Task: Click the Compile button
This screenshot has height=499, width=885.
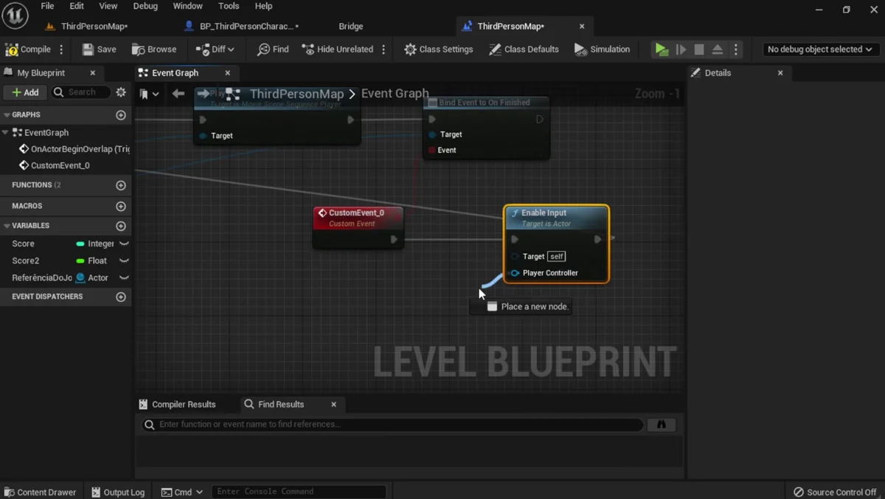Action: (x=28, y=49)
